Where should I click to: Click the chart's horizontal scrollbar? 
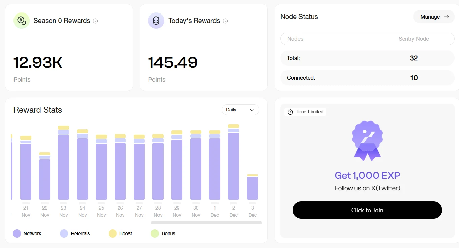tap(206, 223)
